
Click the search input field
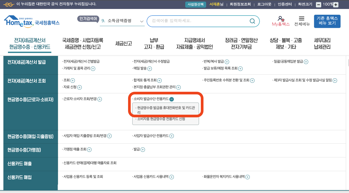[x=198, y=21]
